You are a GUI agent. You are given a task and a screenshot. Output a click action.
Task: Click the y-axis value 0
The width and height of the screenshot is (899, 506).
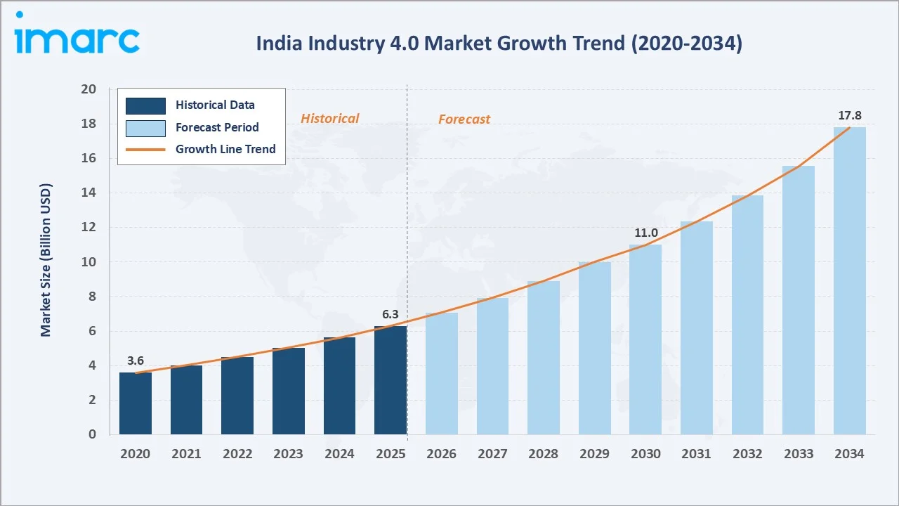point(92,434)
